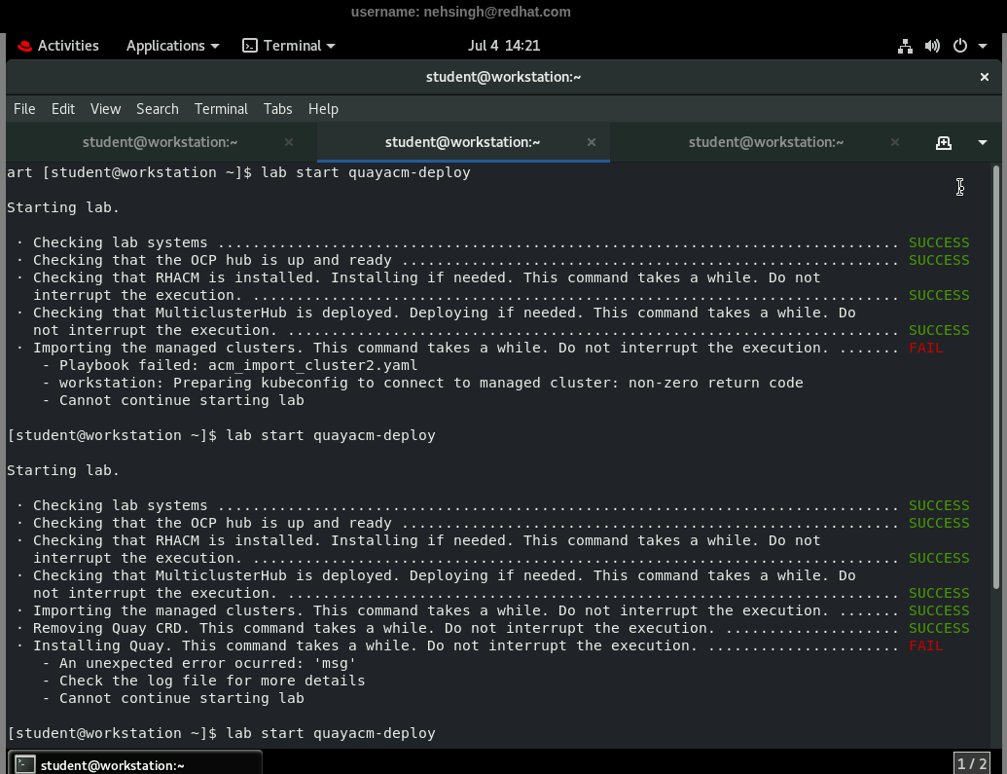Image resolution: width=1007 pixels, height=774 pixels.
Task: Switch to the third student@workstation tab
Action: [766, 142]
